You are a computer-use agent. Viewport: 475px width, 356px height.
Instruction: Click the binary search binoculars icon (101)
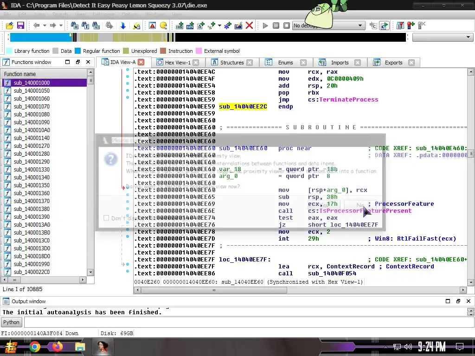(96, 25)
